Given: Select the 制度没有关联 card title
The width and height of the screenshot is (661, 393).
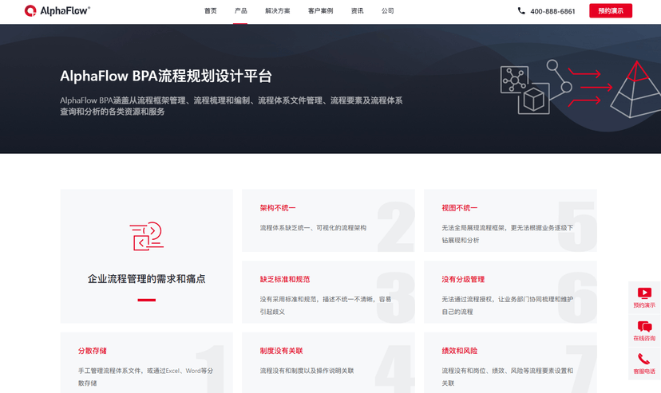Looking at the screenshot, I should point(281,351).
